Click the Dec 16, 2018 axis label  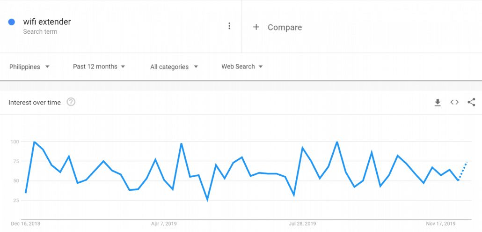point(26,224)
